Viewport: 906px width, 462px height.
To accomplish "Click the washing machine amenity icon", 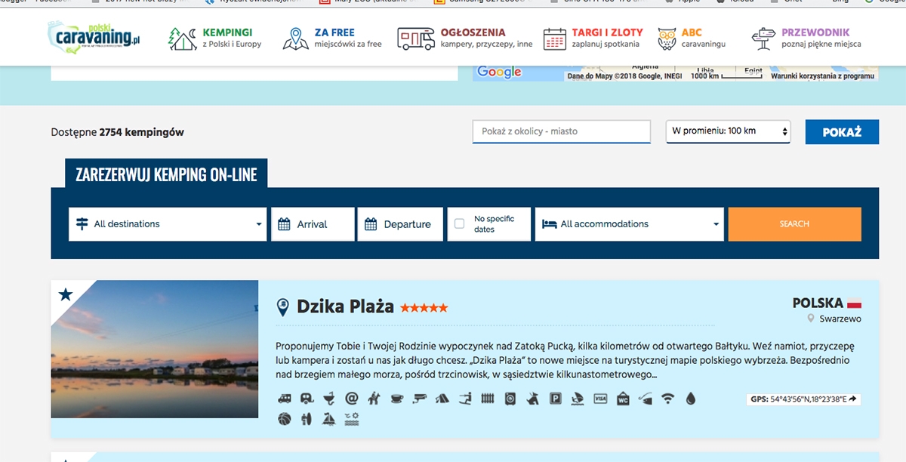I will coord(510,399).
